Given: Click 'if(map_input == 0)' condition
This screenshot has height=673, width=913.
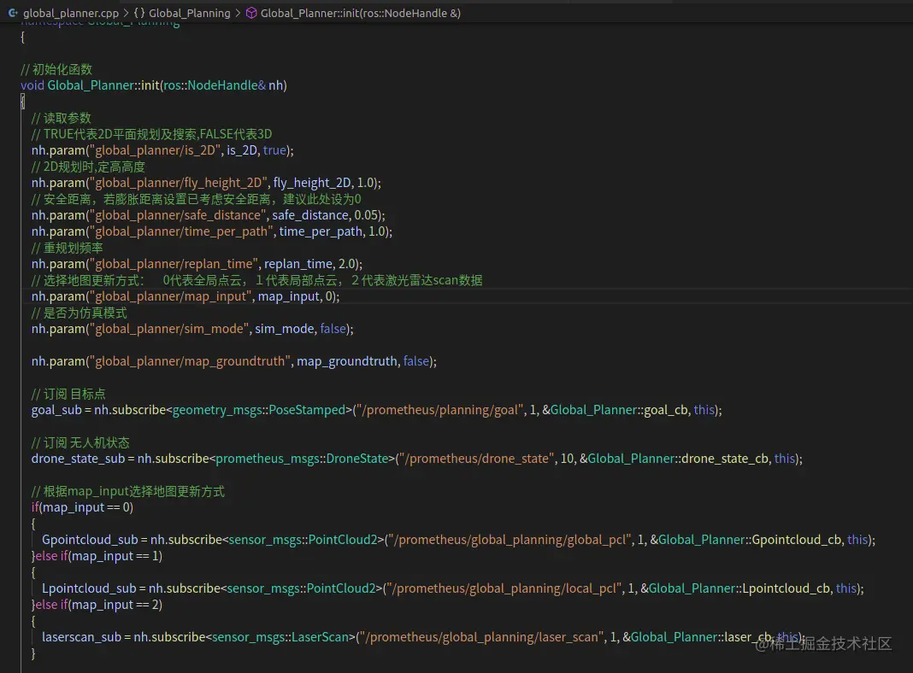Looking at the screenshot, I should click(x=82, y=508).
